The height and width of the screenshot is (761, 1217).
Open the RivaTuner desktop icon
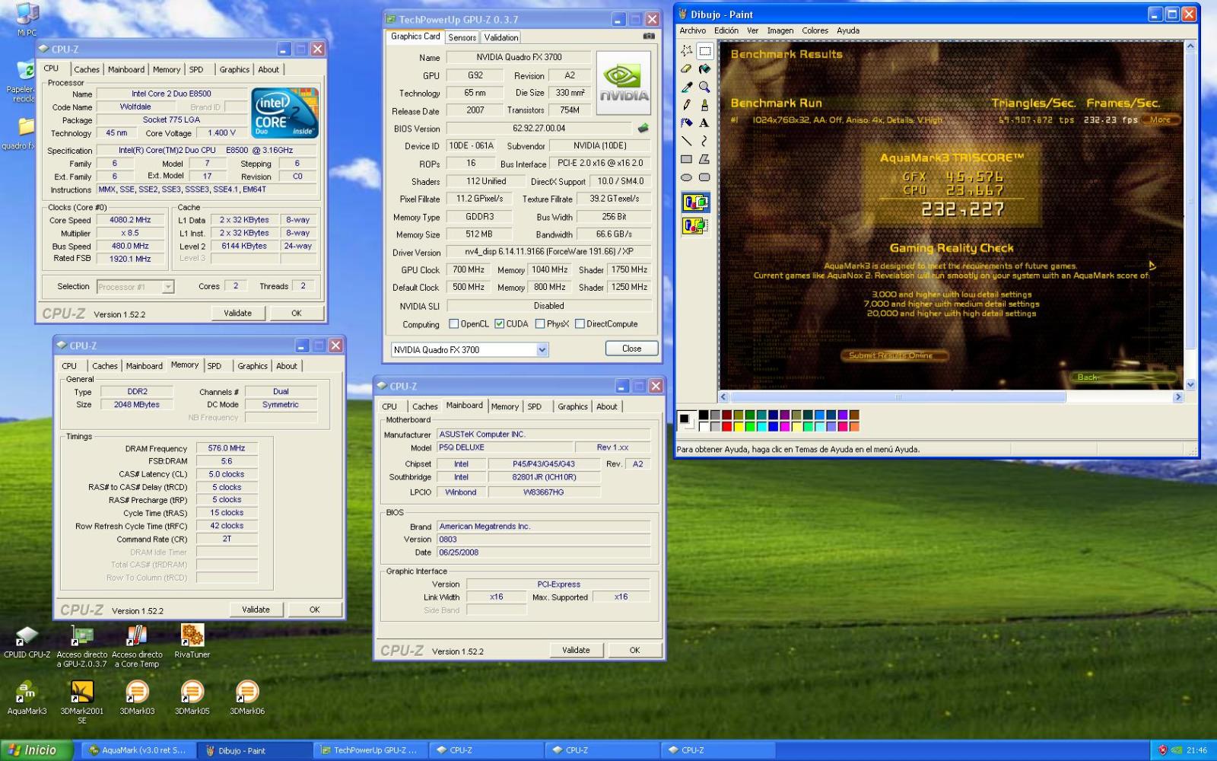(192, 641)
